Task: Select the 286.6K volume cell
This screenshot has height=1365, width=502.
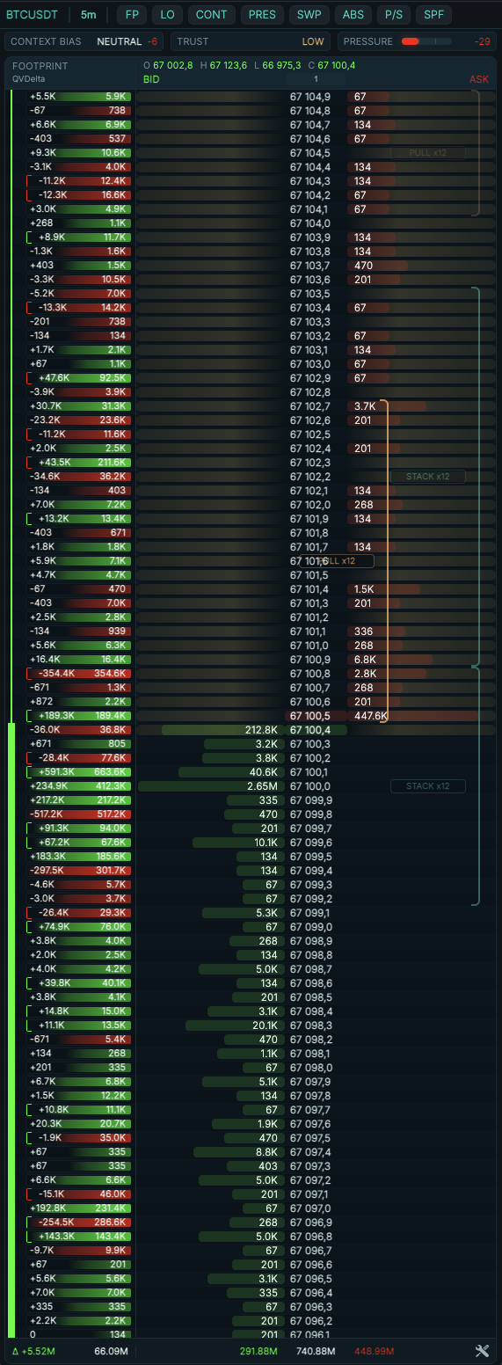Action: pyautogui.click(x=111, y=1223)
